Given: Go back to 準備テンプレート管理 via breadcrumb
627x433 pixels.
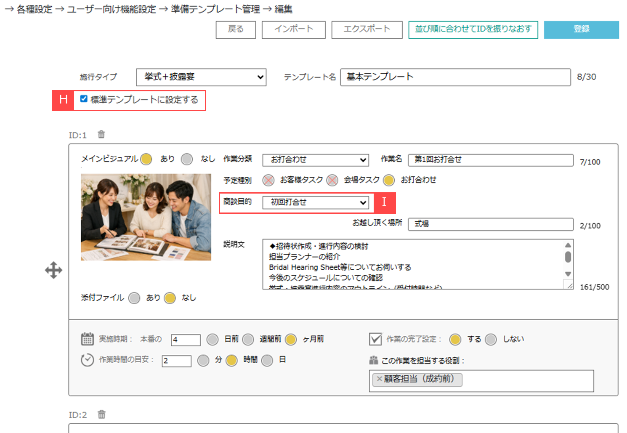Looking at the screenshot, I should coord(216,8).
